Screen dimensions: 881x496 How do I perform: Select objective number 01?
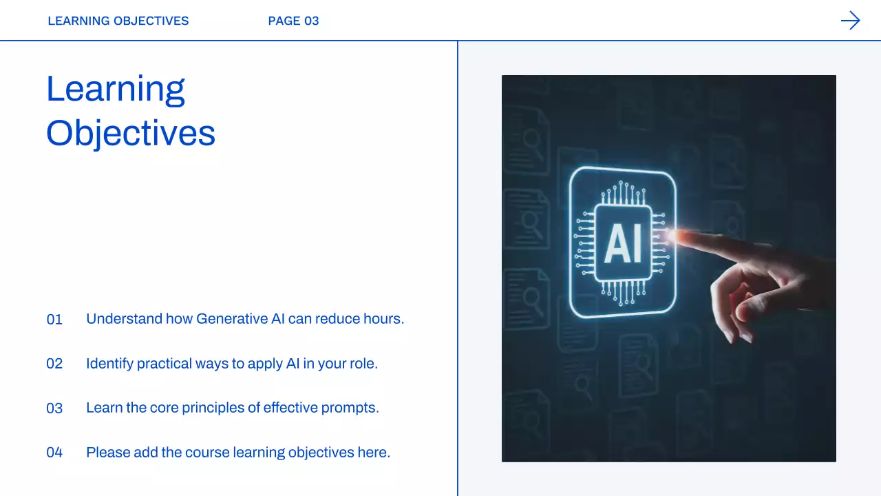pyautogui.click(x=54, y=319)
